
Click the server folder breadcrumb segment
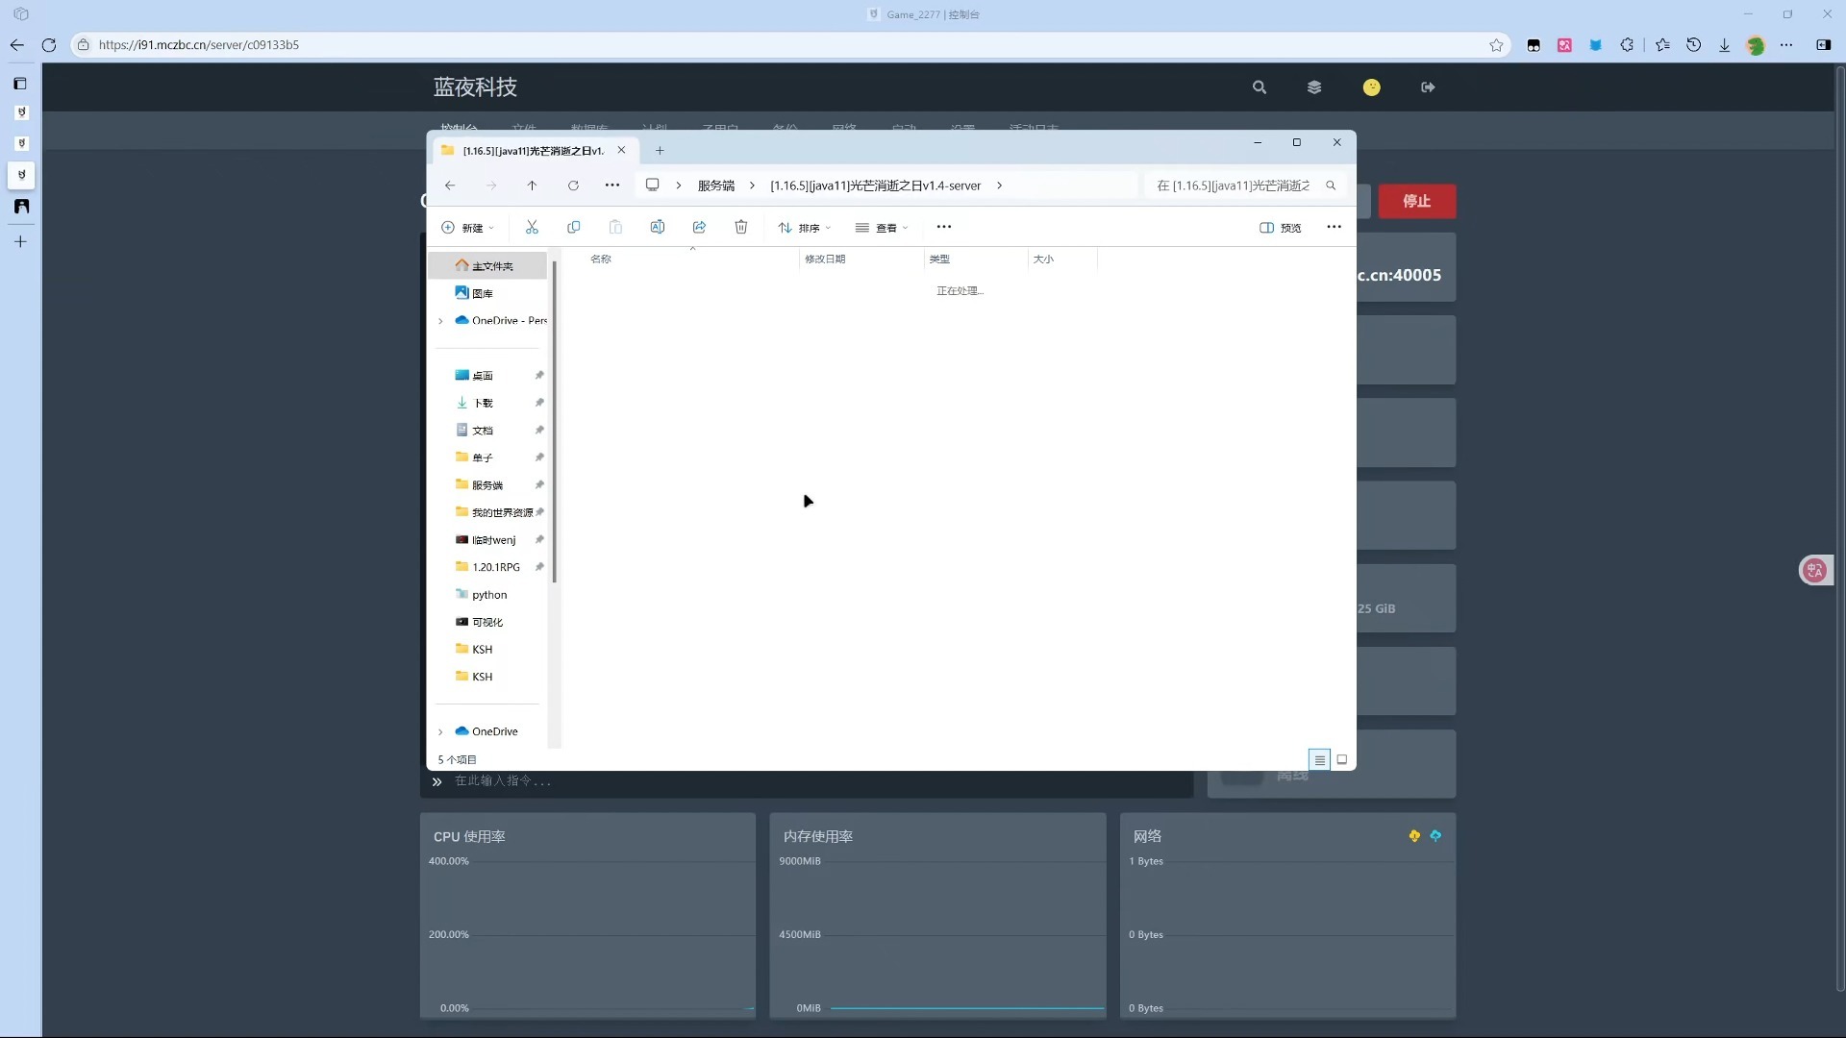(x=875, y=185)
